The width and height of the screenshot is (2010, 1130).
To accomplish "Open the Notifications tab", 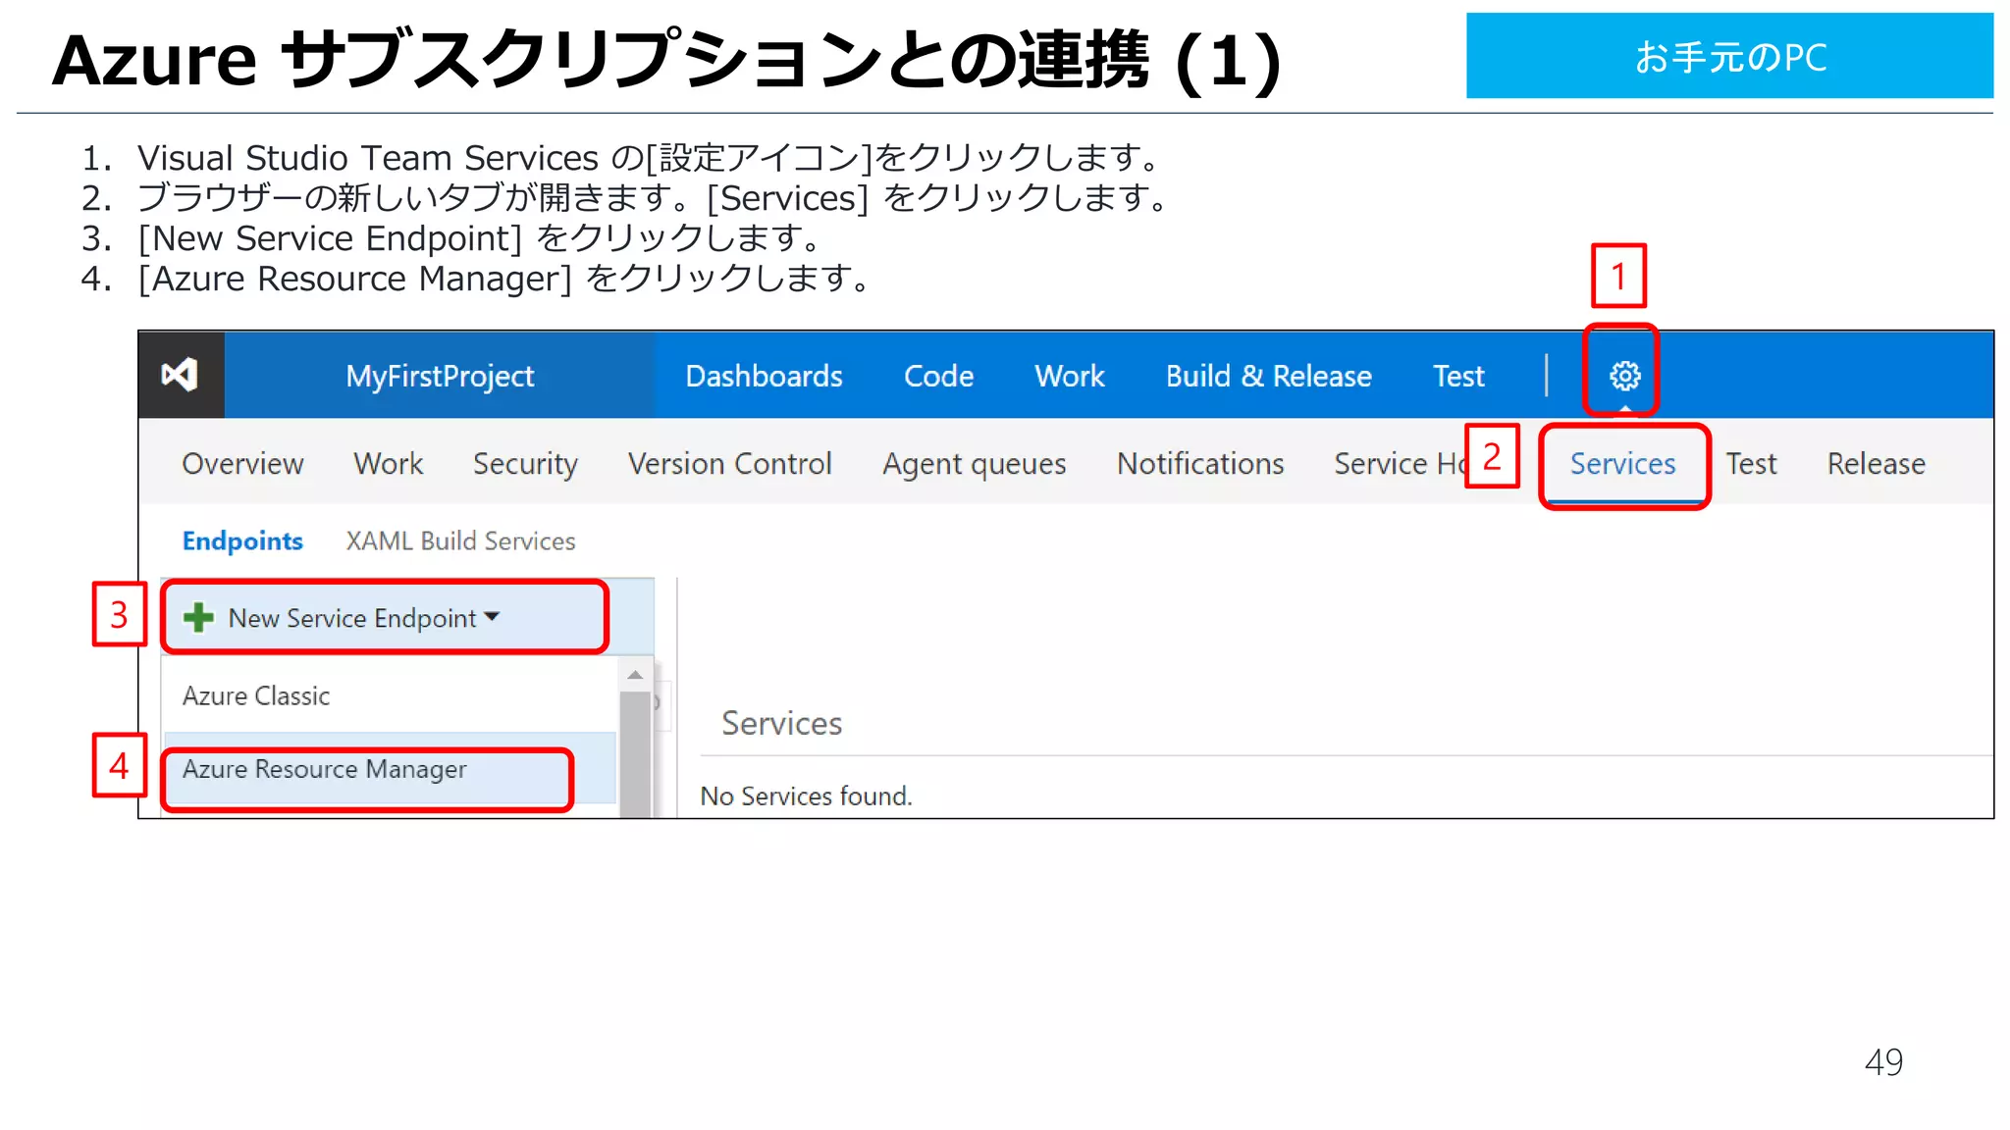I will coord(1200,463).
